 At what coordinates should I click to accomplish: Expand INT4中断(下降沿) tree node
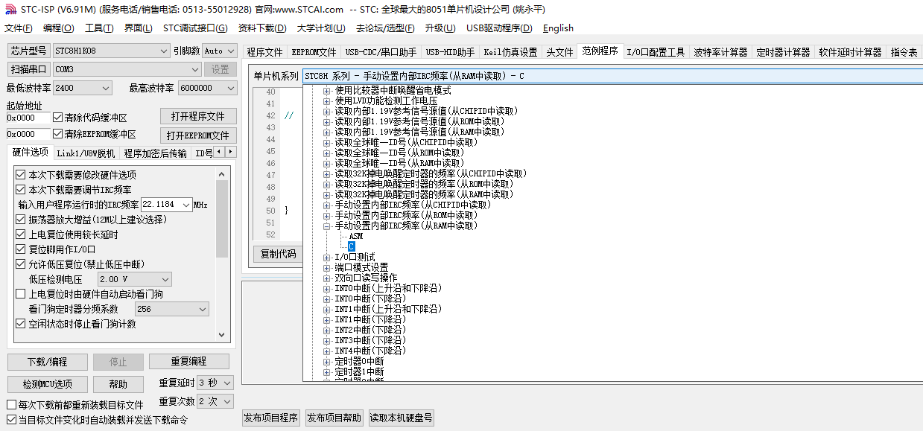(x=327, y=351)
